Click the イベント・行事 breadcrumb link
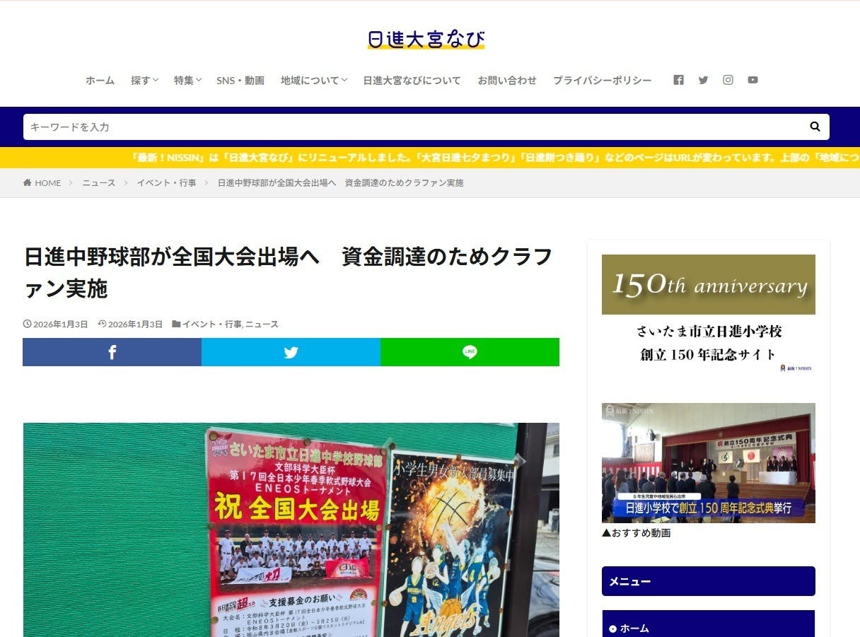860x637 pixels. coord(166,183)
